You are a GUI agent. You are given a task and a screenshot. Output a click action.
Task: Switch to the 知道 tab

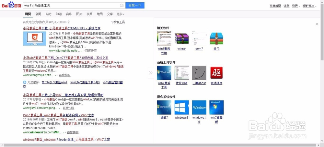coord(59,14)
